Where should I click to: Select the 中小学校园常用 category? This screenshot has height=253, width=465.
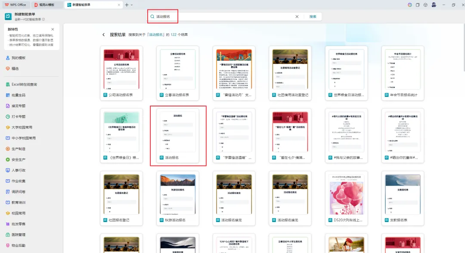click(x=21, y=138)
